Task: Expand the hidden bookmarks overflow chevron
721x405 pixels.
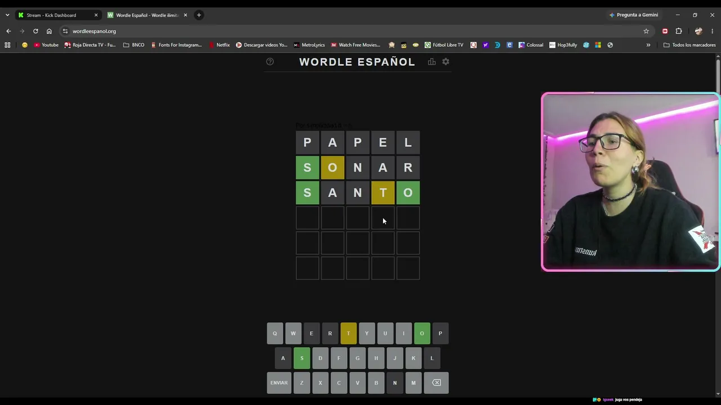Action: click(x=648, y=45)
